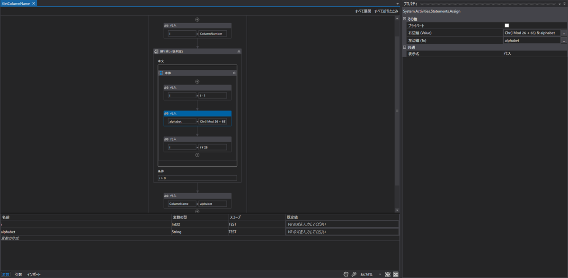This screenshot has width=568, height=278.
Task: Click the designer scrollbar up arrow
Action: (x=398, y=18)
